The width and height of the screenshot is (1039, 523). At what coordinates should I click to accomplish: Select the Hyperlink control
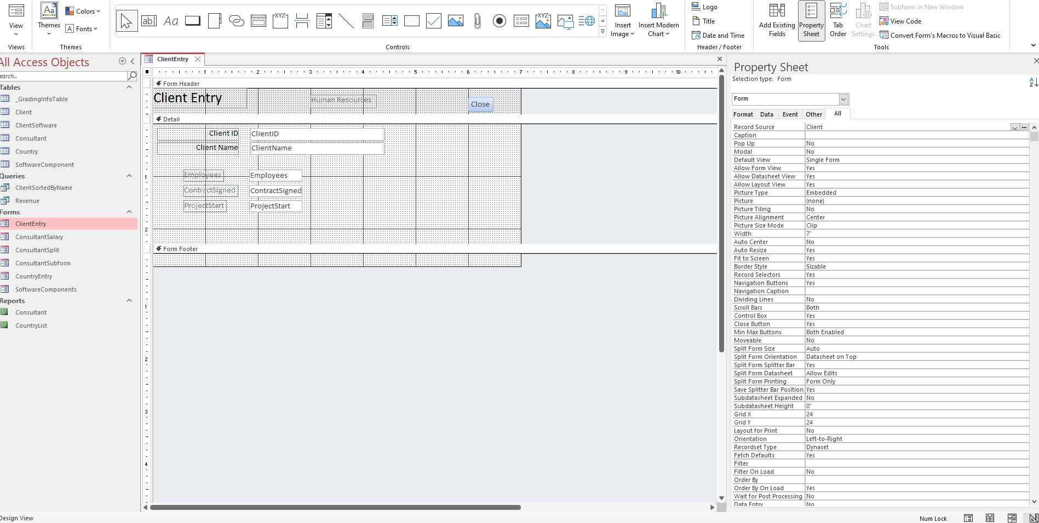pos(236,20)
